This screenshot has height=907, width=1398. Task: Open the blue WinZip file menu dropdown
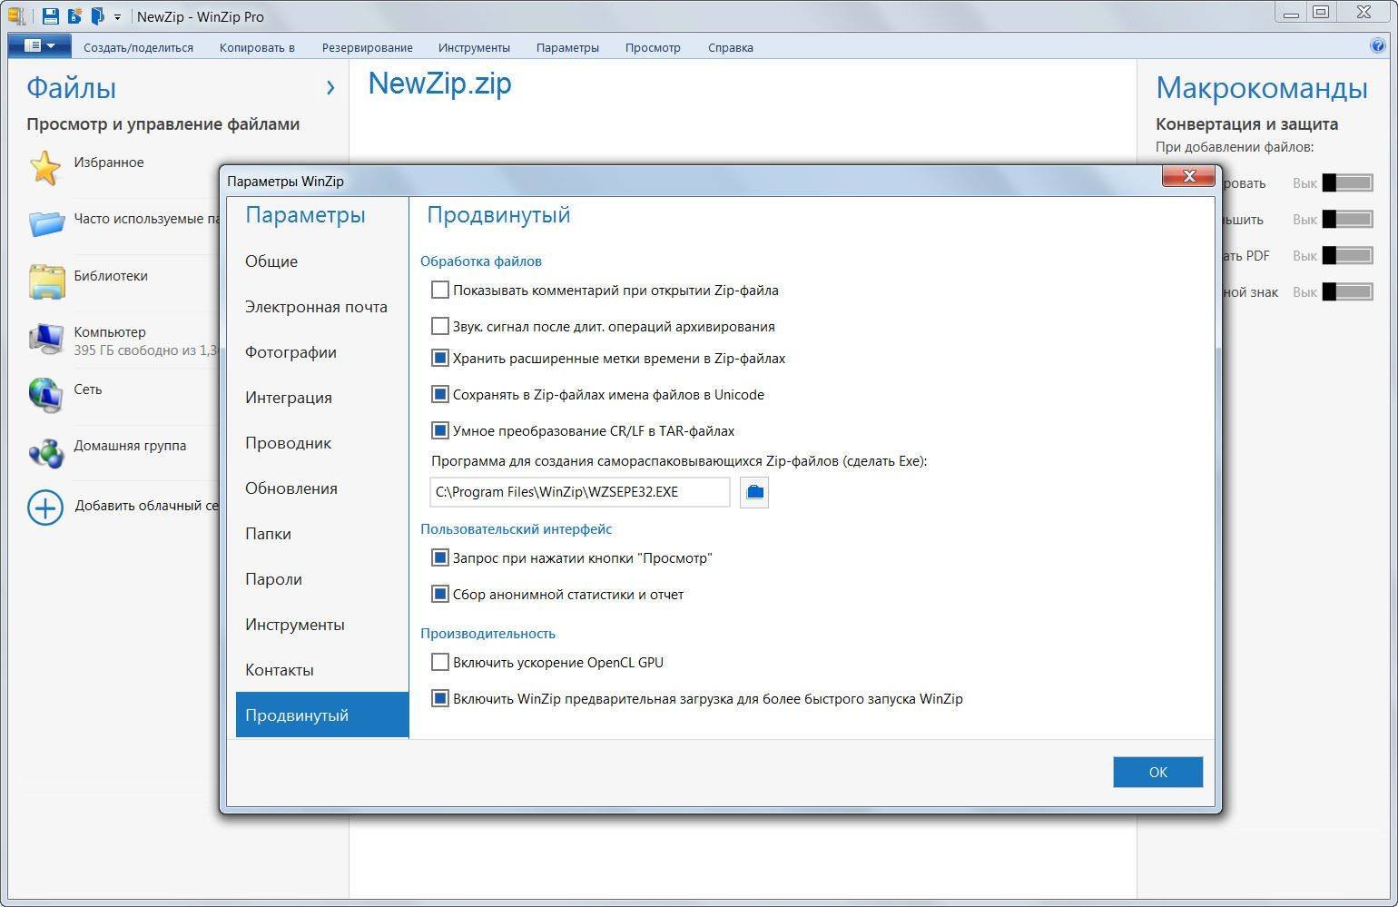[x=39, y=45]
